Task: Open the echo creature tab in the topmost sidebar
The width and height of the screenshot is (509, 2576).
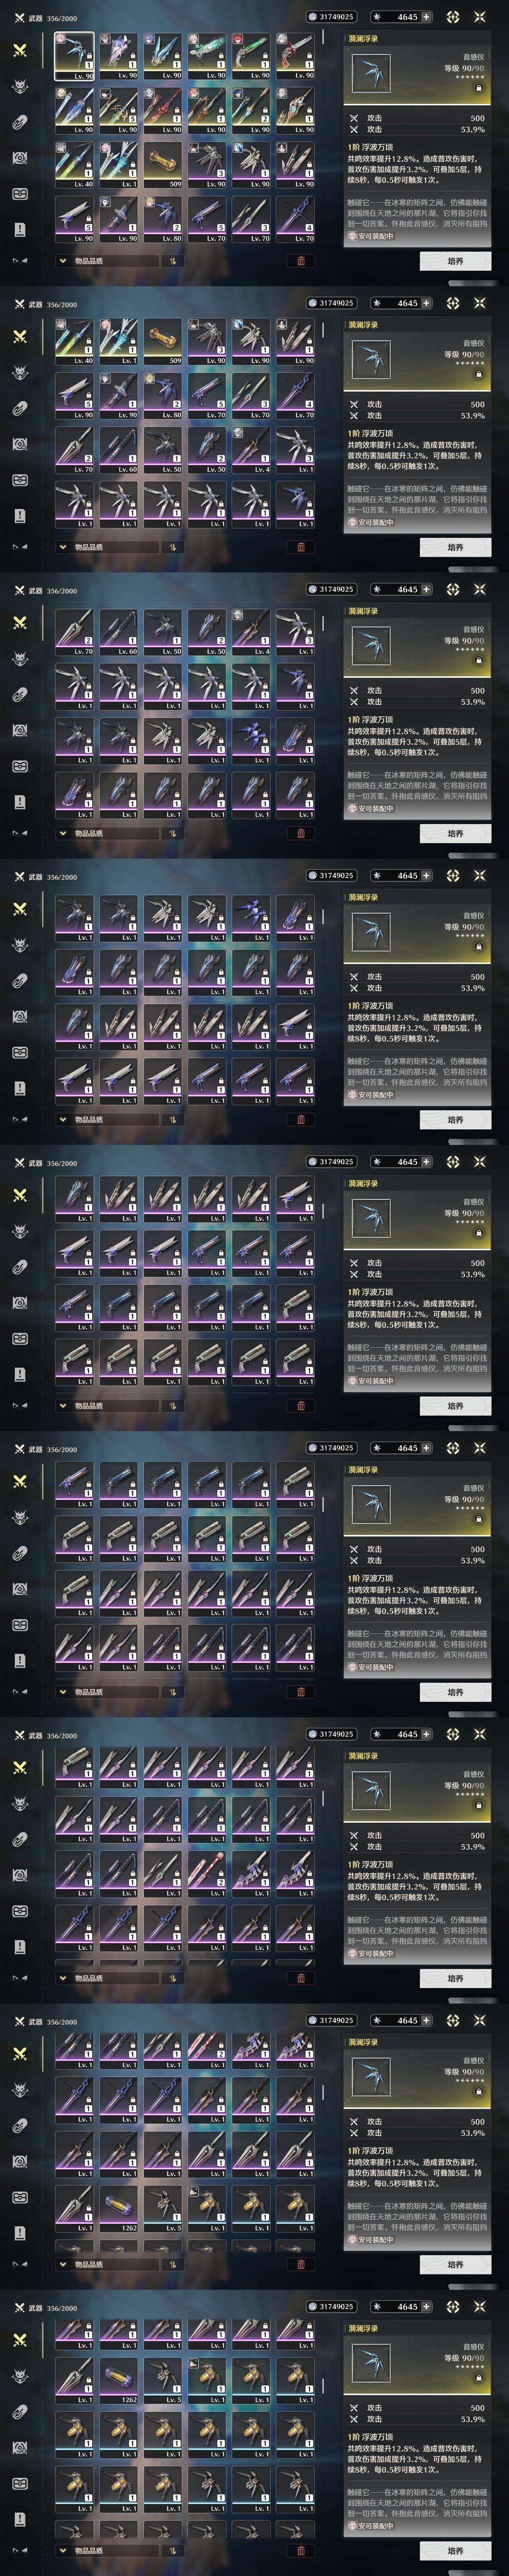Action: 20,86
